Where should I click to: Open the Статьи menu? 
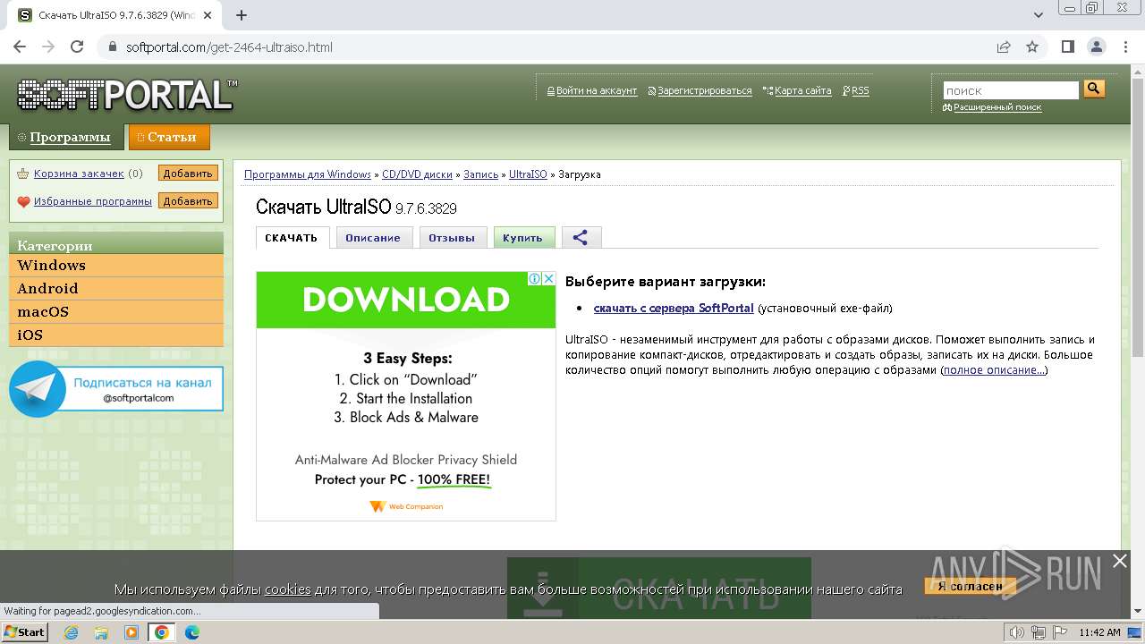(x=168, y=137)
